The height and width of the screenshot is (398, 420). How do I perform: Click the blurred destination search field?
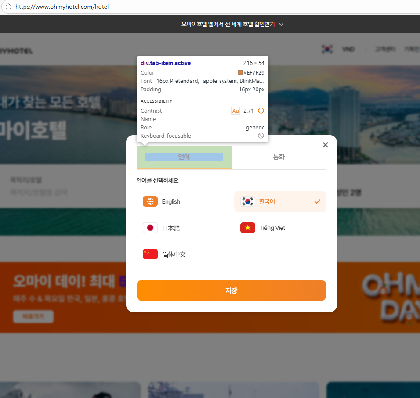point(40,192)
